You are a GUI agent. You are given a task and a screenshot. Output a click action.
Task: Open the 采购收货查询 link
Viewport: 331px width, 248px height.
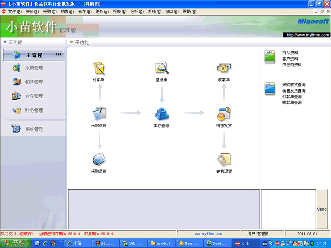294,85
